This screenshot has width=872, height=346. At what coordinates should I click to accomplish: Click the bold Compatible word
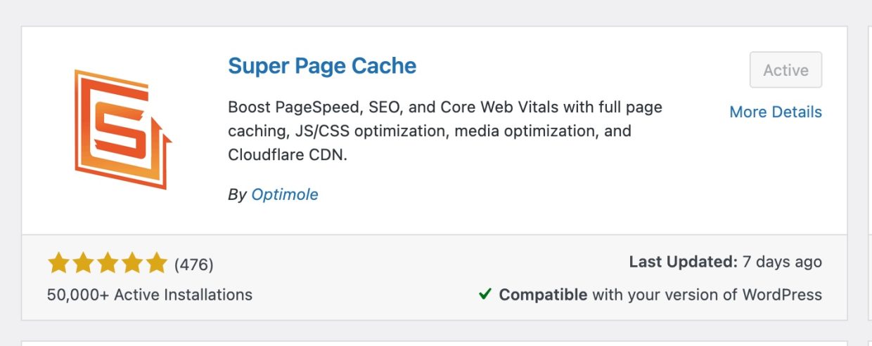pos(543,294)
